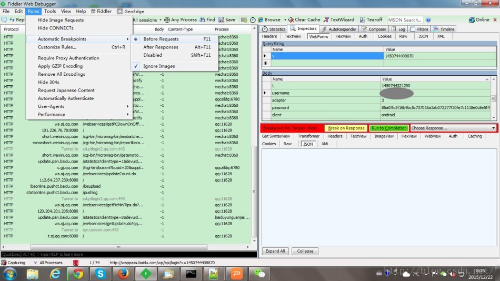
Task: Click the red X next to Online
Action: pyautogui.click(x=495, y=20)
